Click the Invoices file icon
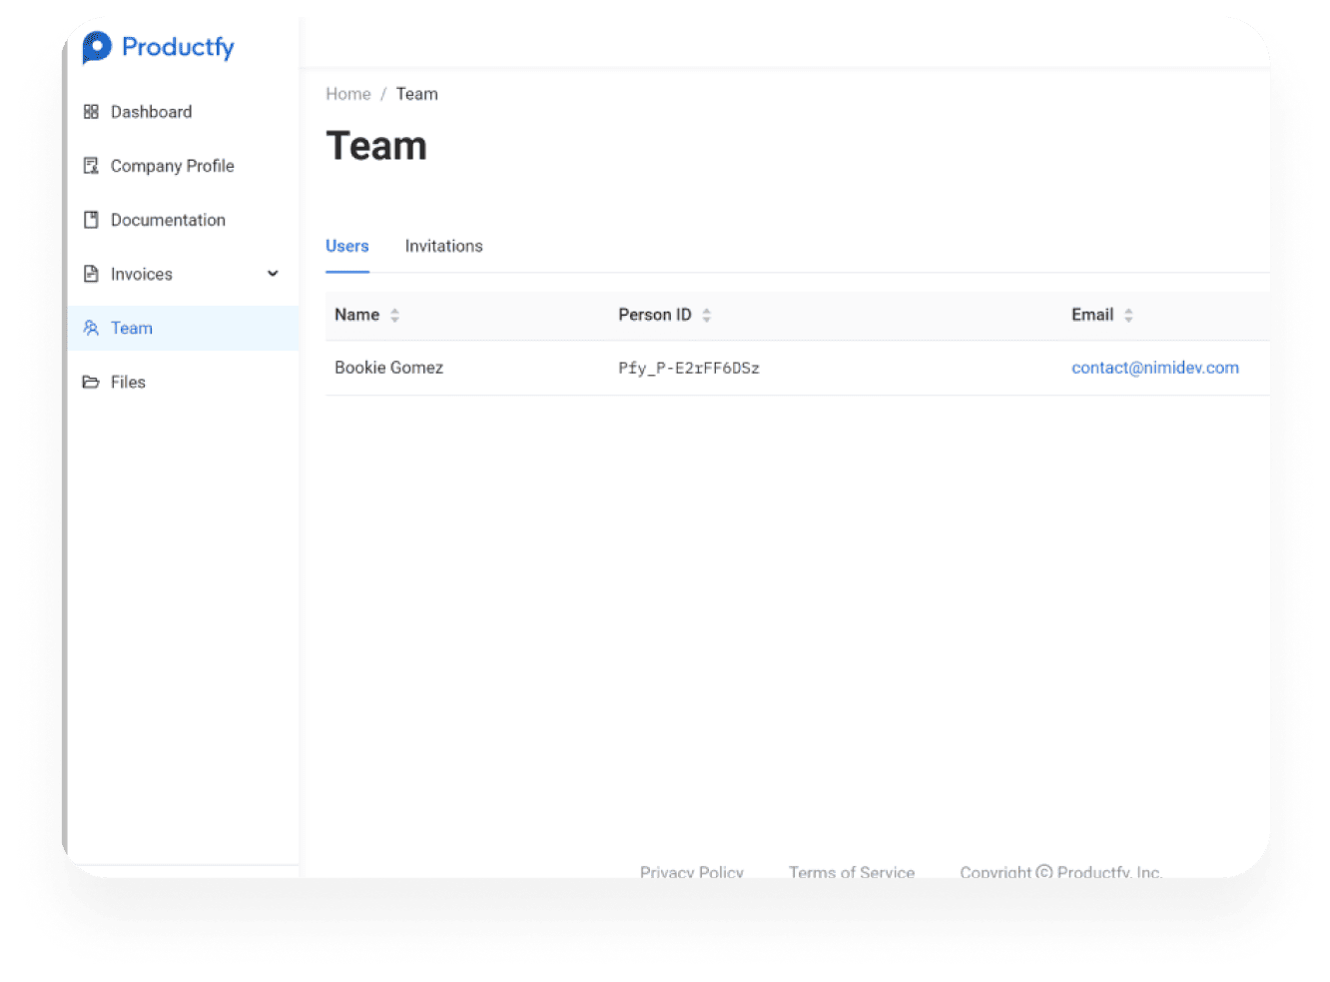1330x982 pixels. coord(91,274)
